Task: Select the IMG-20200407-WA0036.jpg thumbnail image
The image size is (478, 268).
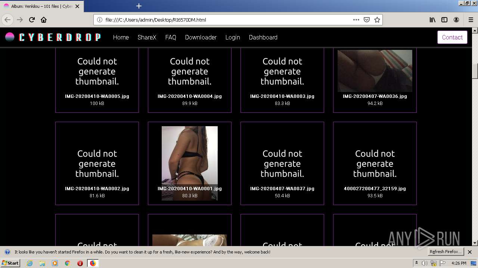Action: (x=375, y=70)
